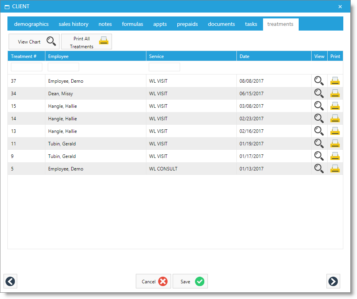Sort by Date column header
The image size is (357, 299).
[274, 56]
